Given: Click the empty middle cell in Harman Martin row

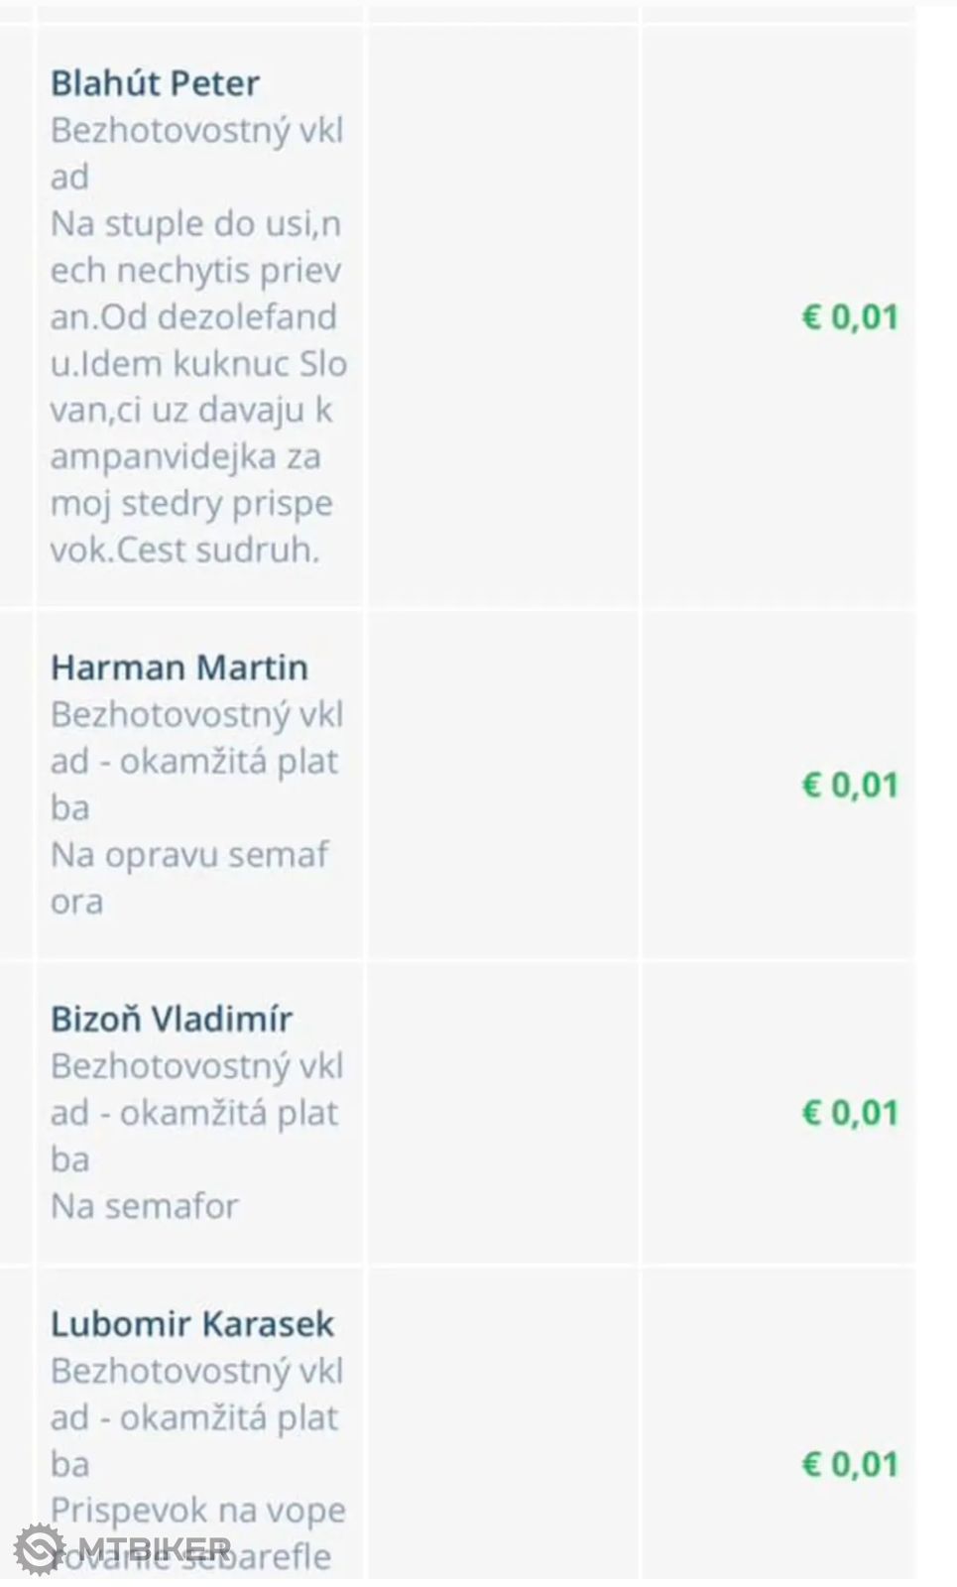Looking at the screenshot, I should click(x=503, y=785).
